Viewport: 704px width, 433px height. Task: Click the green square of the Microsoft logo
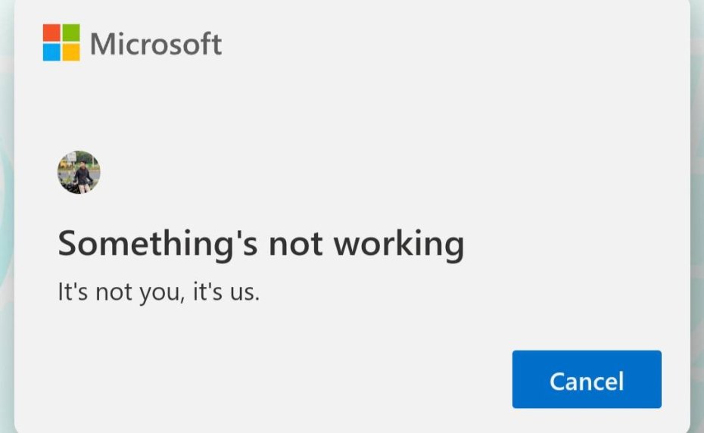(71, 33)
